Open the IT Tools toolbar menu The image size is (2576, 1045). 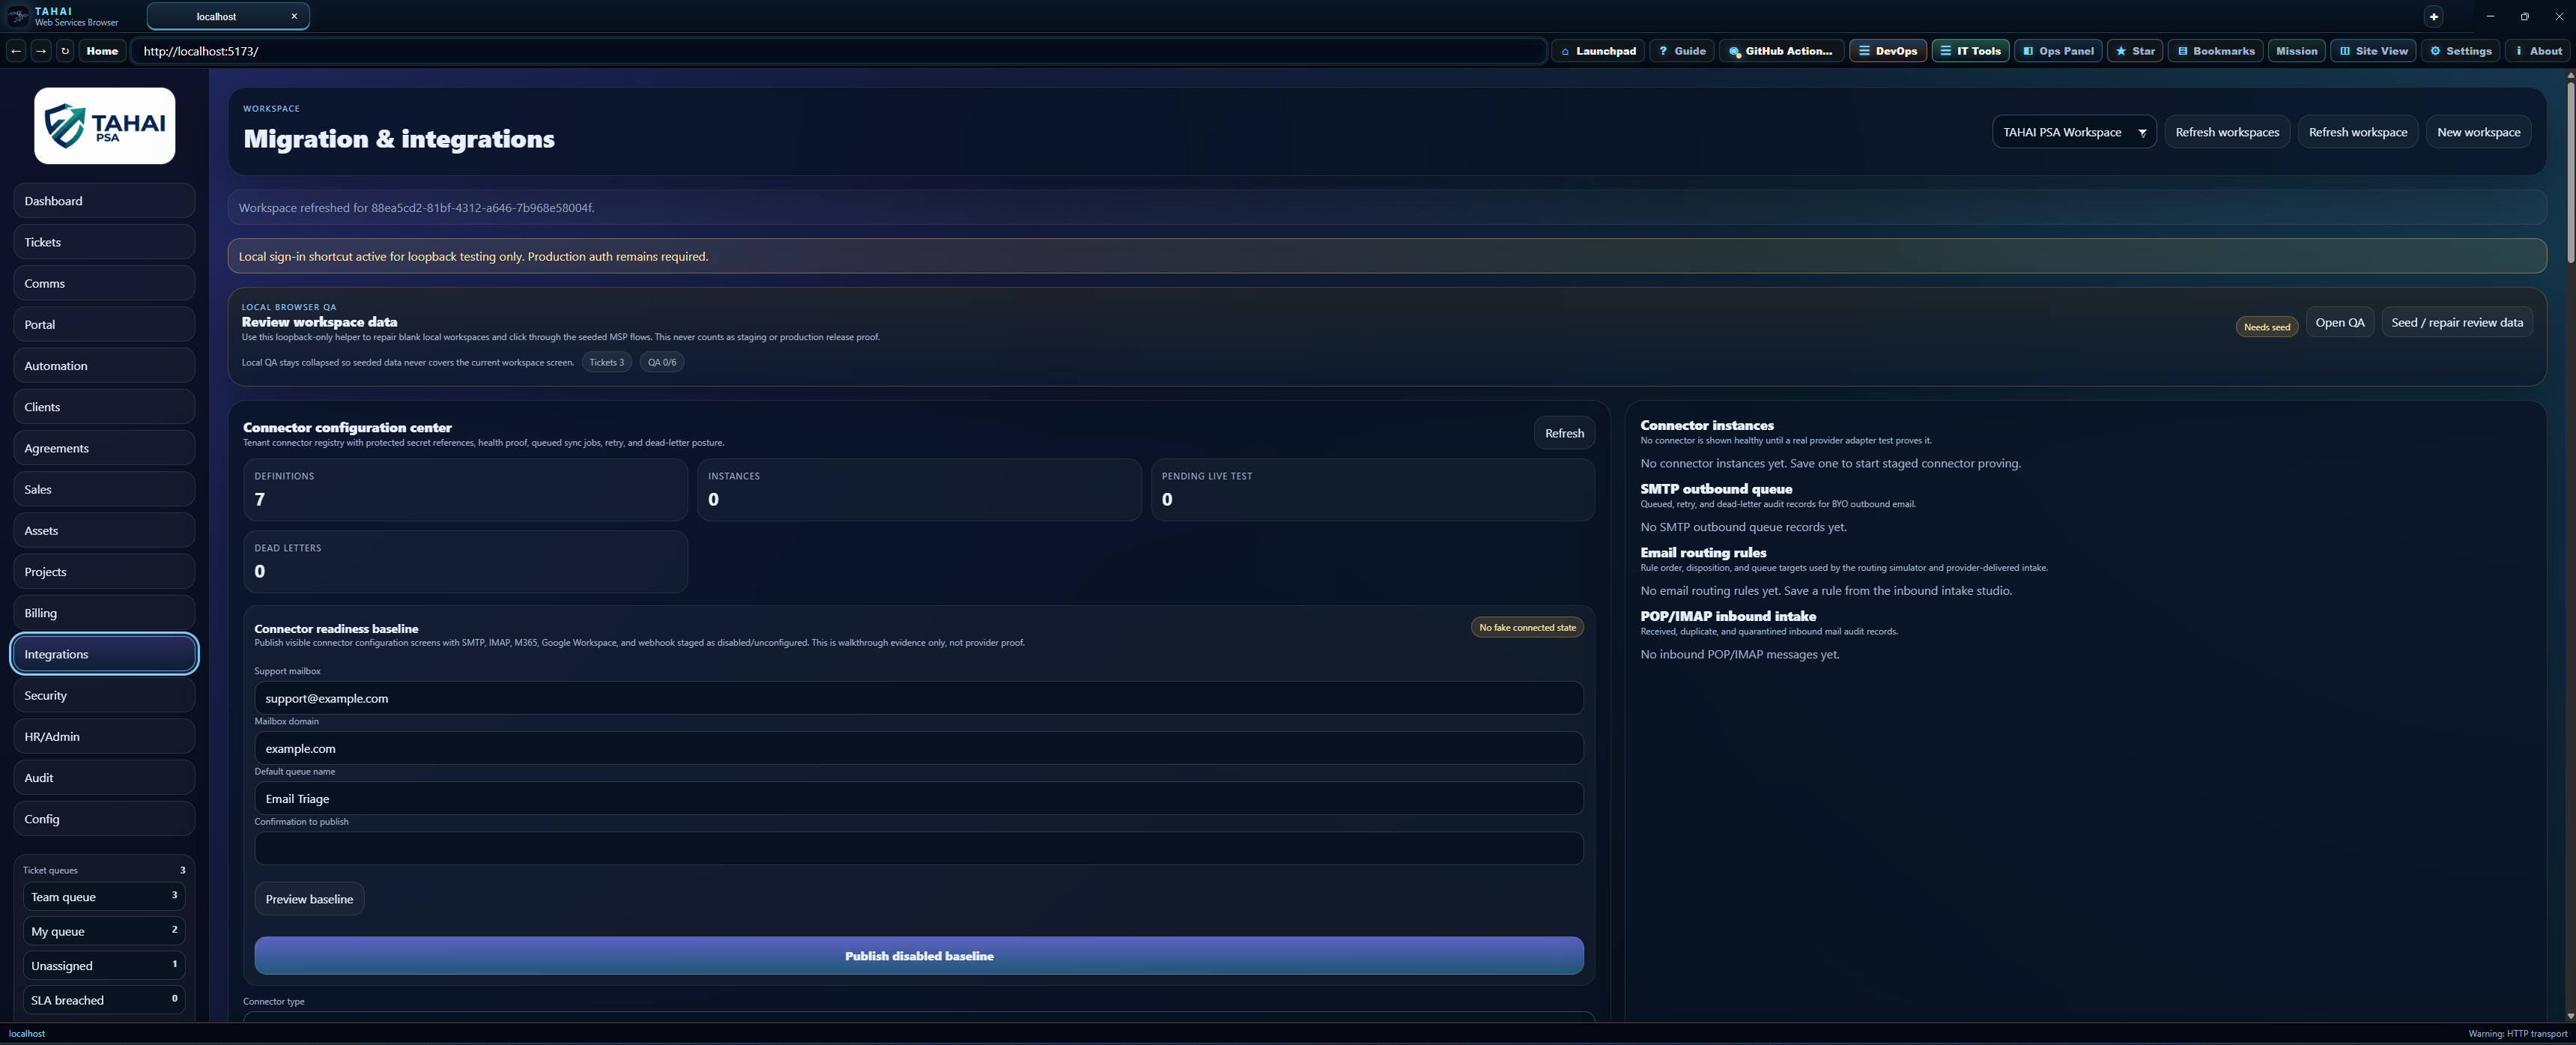coord(1970,51)
